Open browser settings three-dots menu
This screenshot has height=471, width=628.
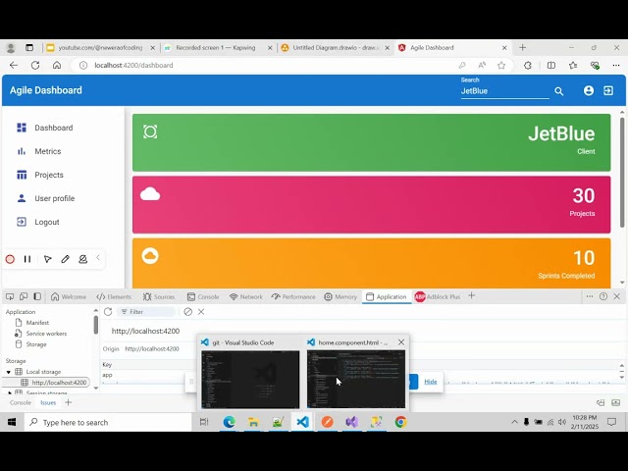pyautogui.click(x=616, y=66)
